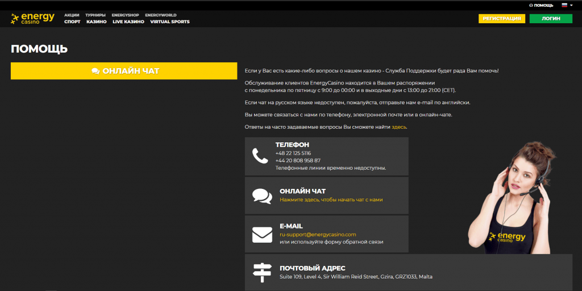Click the ОНЛАЙН ЧАТ card heading
Screen dimensions: 582x291
point(302,191)
